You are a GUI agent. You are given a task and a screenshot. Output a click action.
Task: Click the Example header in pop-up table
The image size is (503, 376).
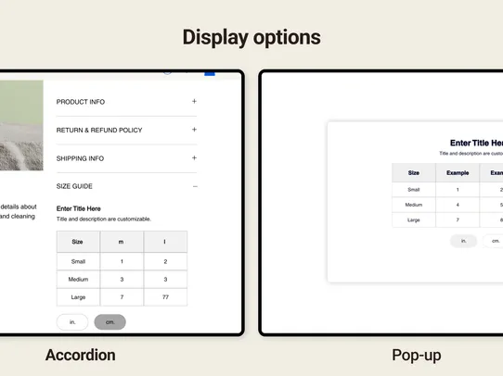pos(458,173)
